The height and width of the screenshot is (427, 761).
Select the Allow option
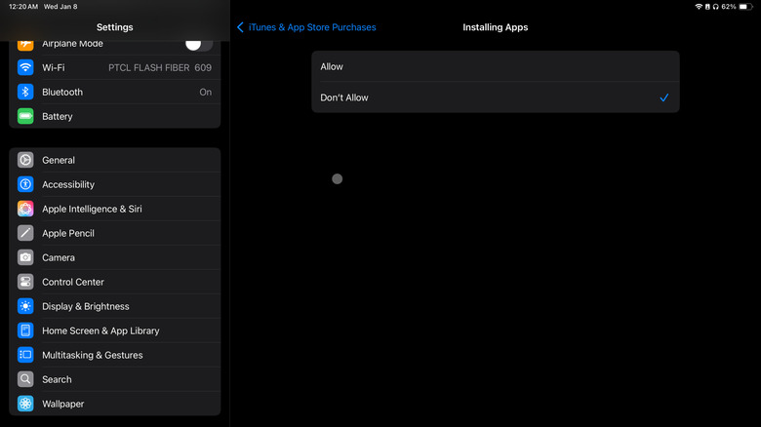pyautogui.click(x=495, y=66)
